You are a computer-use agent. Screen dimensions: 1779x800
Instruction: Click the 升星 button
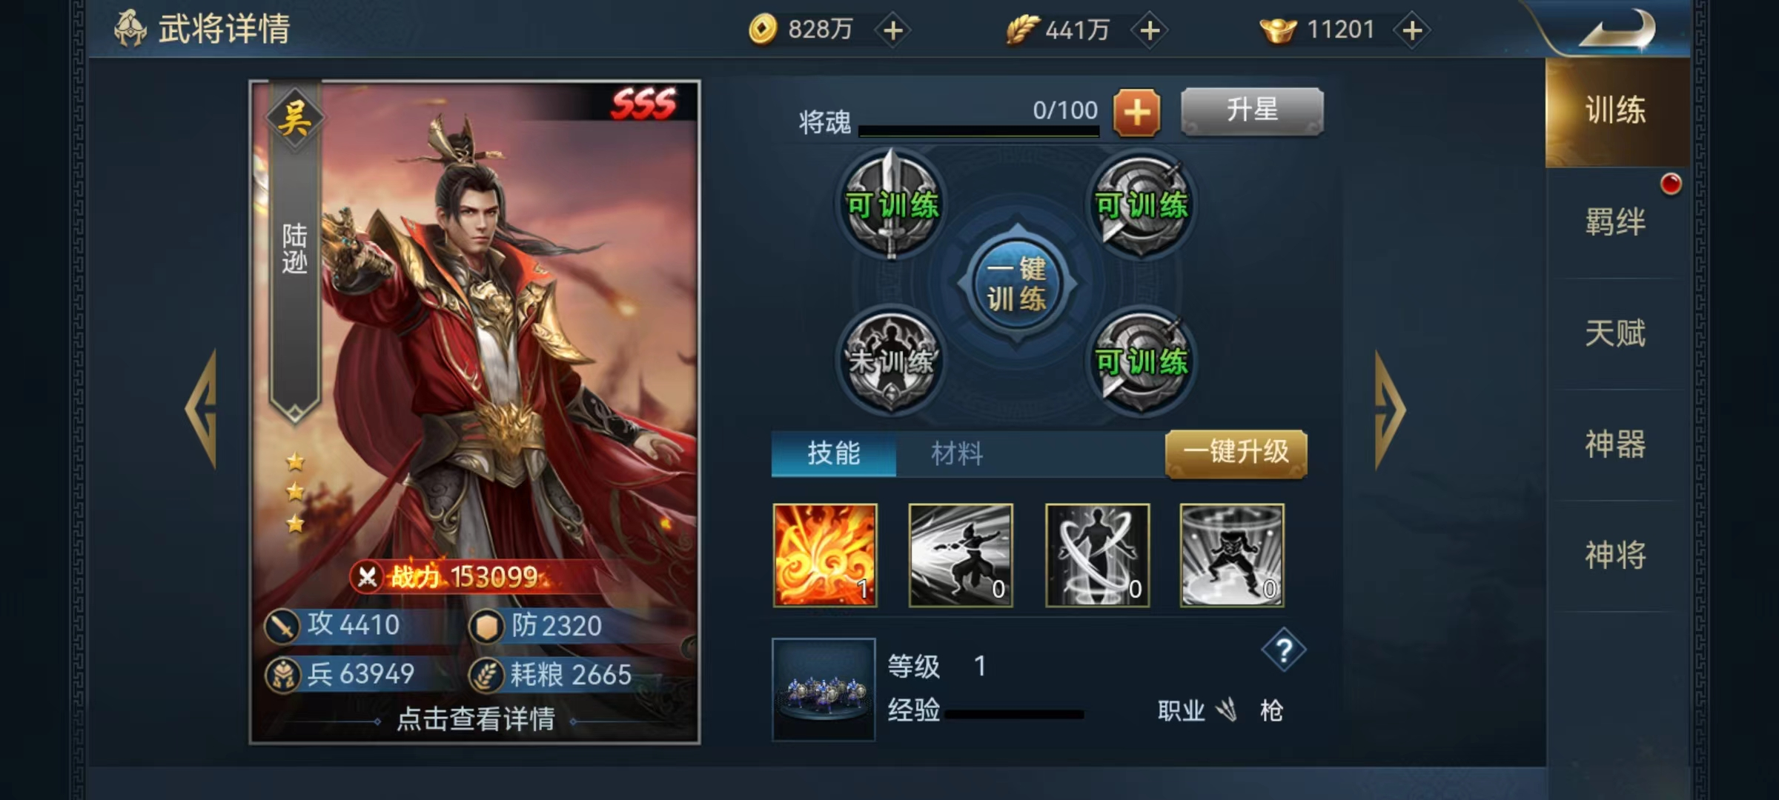(1252, 111)
